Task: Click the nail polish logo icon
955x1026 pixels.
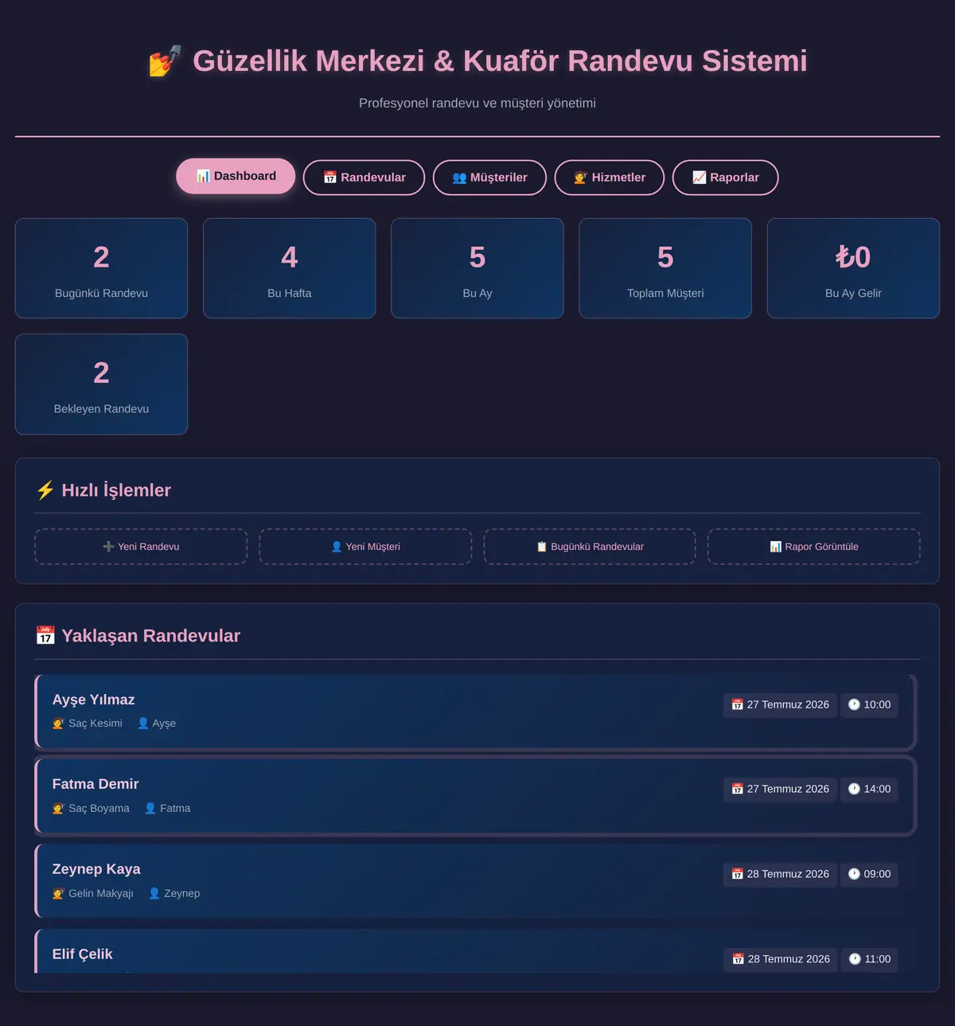Action: 165,61
